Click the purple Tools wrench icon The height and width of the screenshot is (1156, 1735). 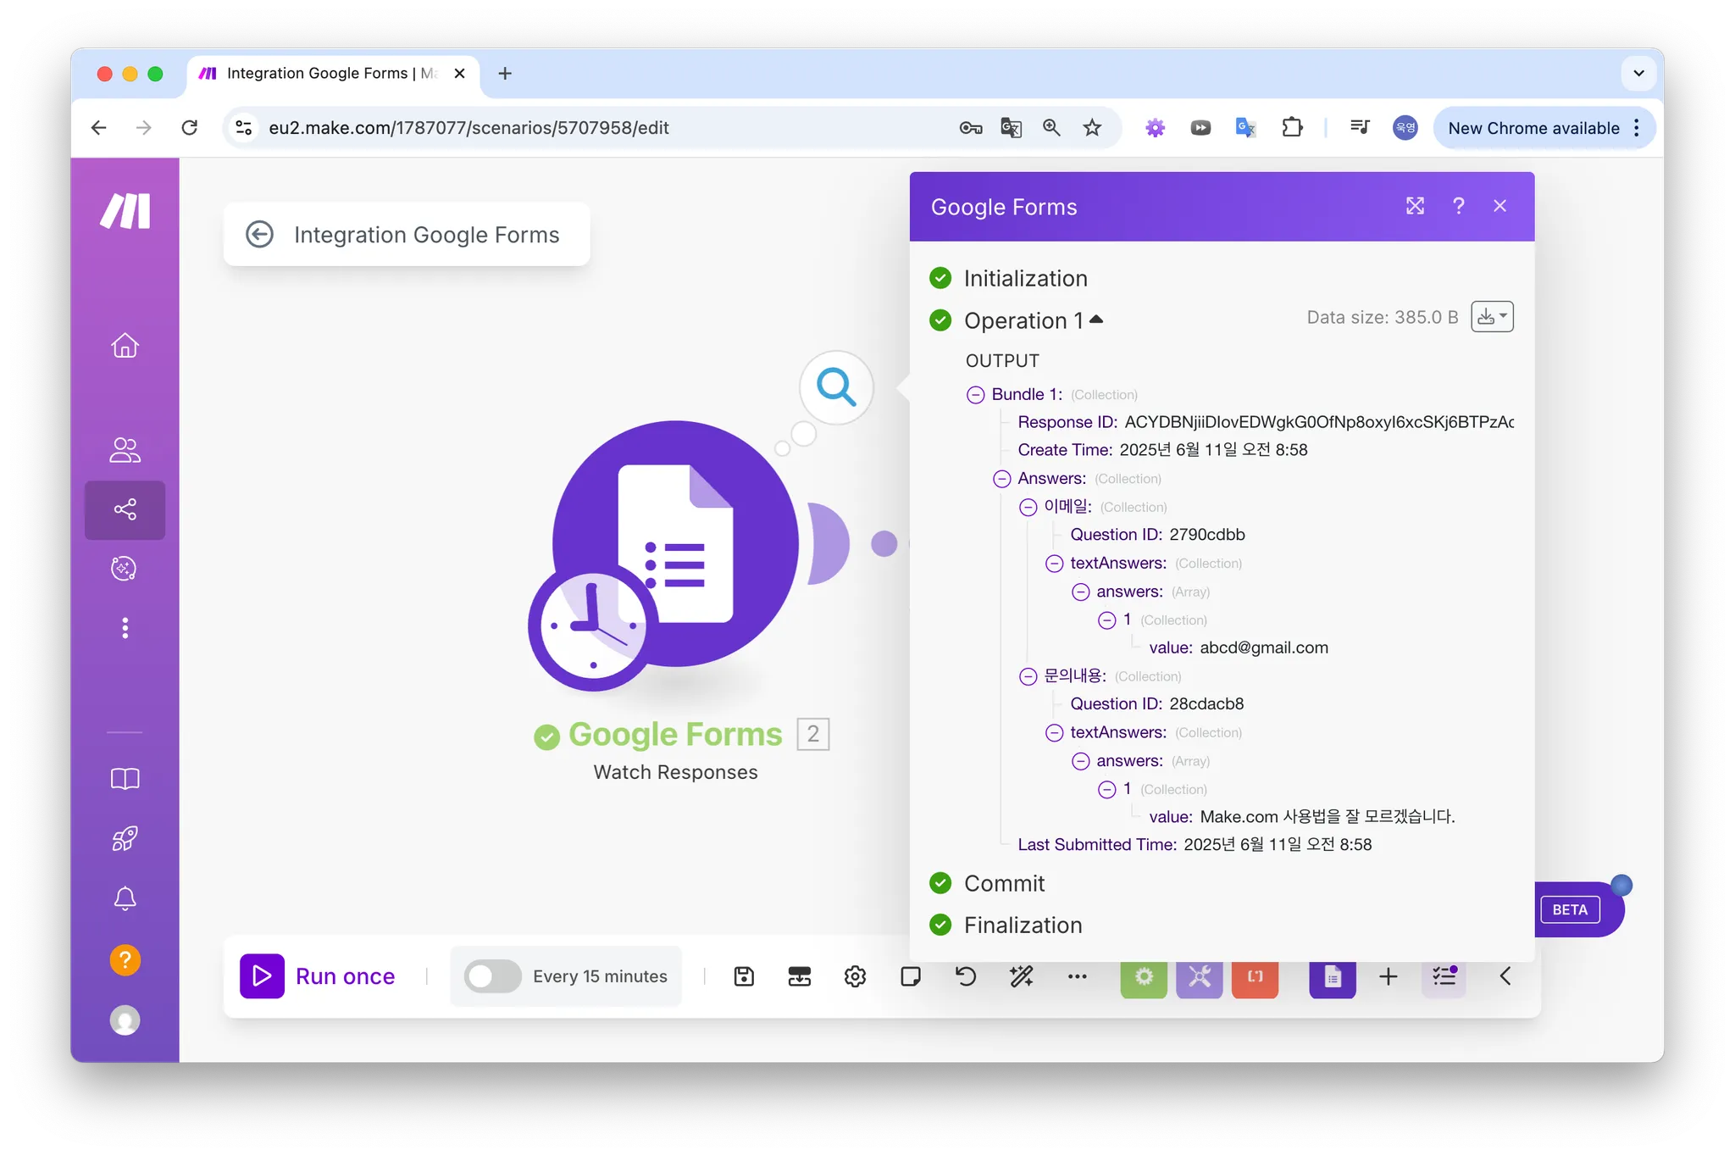click(1200, 977)
